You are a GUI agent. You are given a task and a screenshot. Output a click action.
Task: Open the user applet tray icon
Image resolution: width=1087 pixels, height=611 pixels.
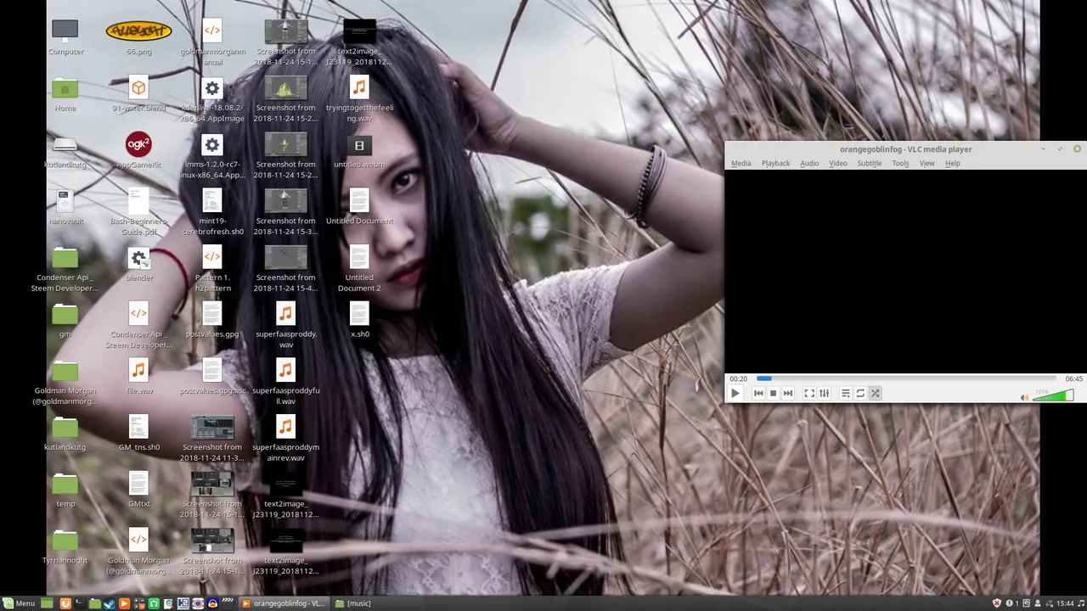click(1038, 603)
